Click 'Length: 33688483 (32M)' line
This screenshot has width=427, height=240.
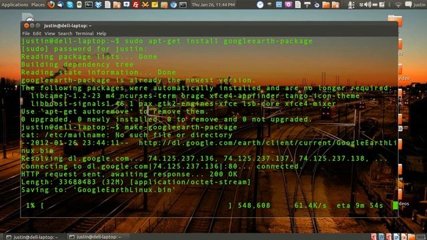pyautogui.click(x=135, y=182)
